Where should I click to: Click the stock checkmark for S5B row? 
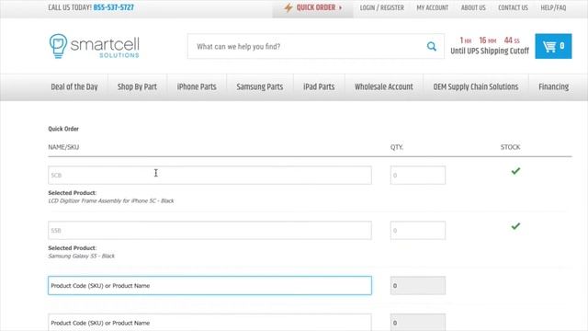(515, 226)
